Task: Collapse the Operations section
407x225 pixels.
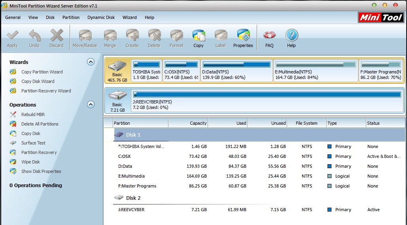Action: [x=91, y=105]
